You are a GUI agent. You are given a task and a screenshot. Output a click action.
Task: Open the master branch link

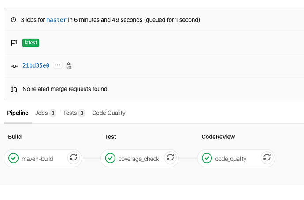tap(56, 20)
